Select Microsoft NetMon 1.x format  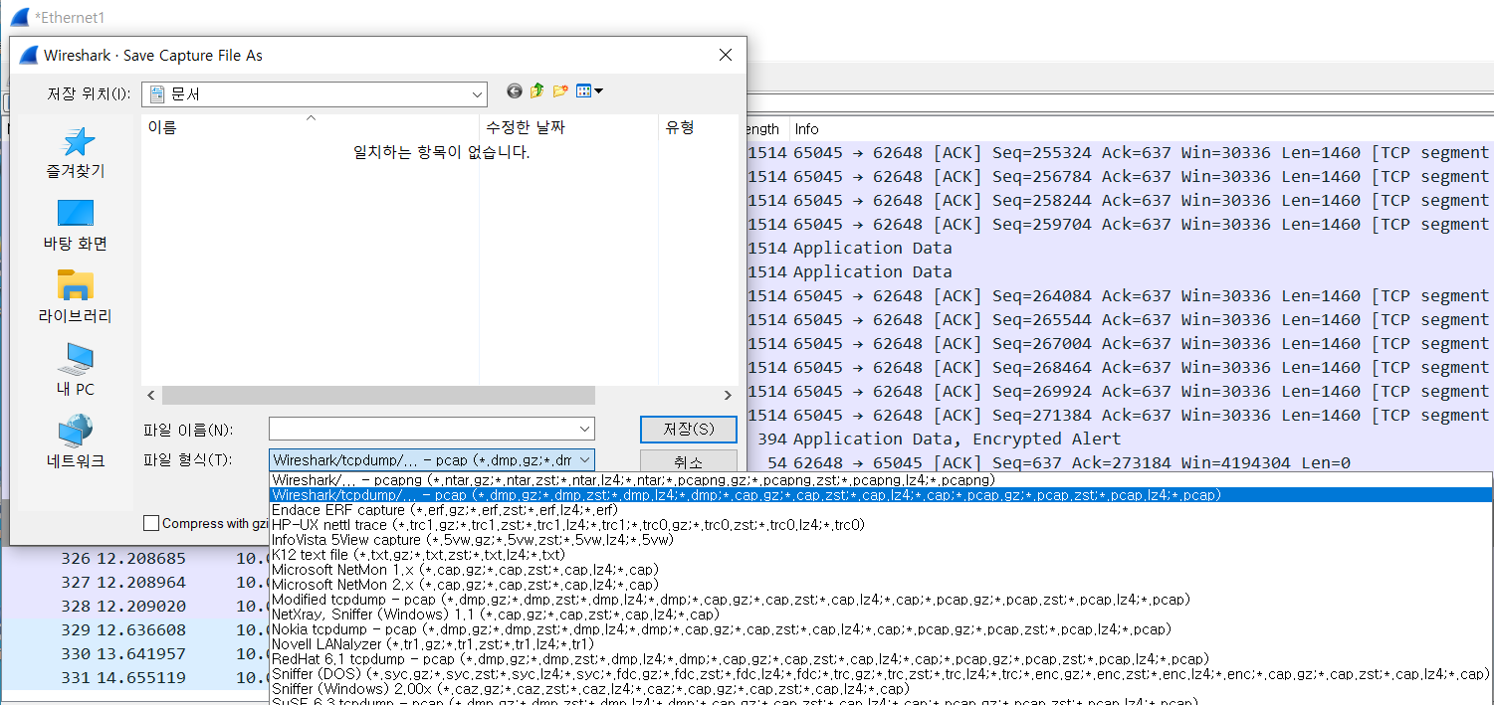(881, 570)
